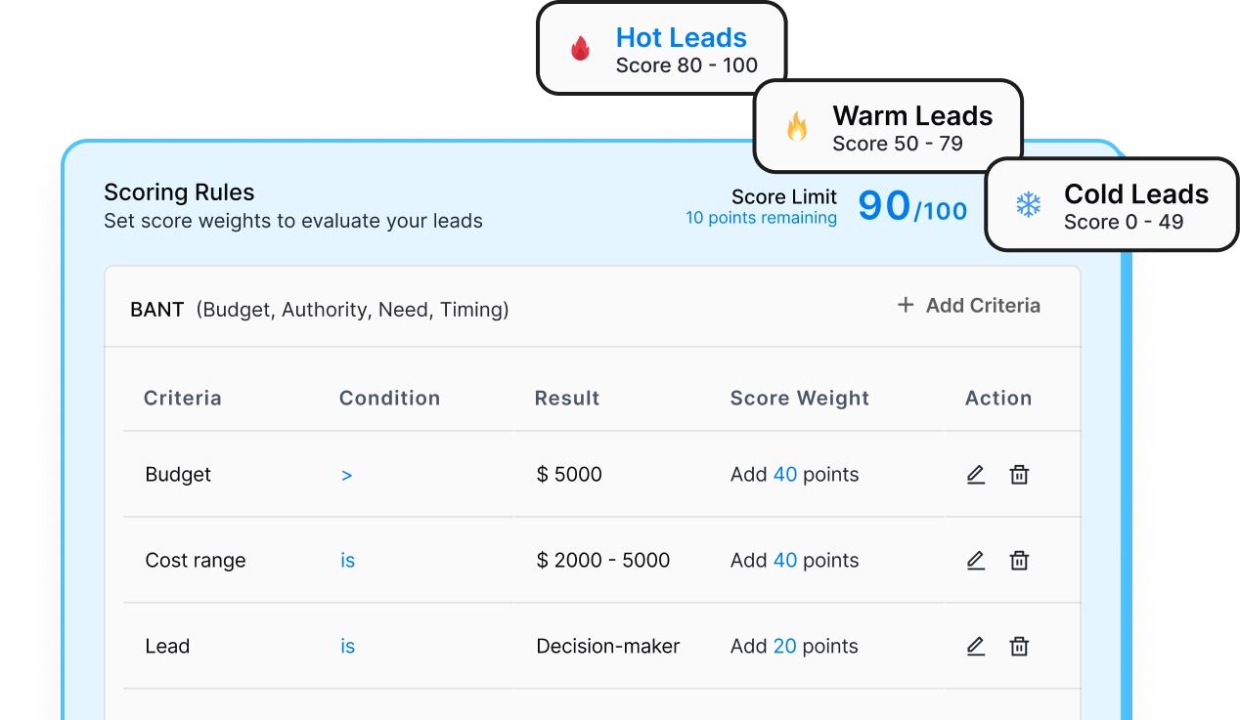Image resolution: width=1240 pixels, height=720 pixels.
Task: Edit the Lead decision-maker rule
Action: coord(975,647)
